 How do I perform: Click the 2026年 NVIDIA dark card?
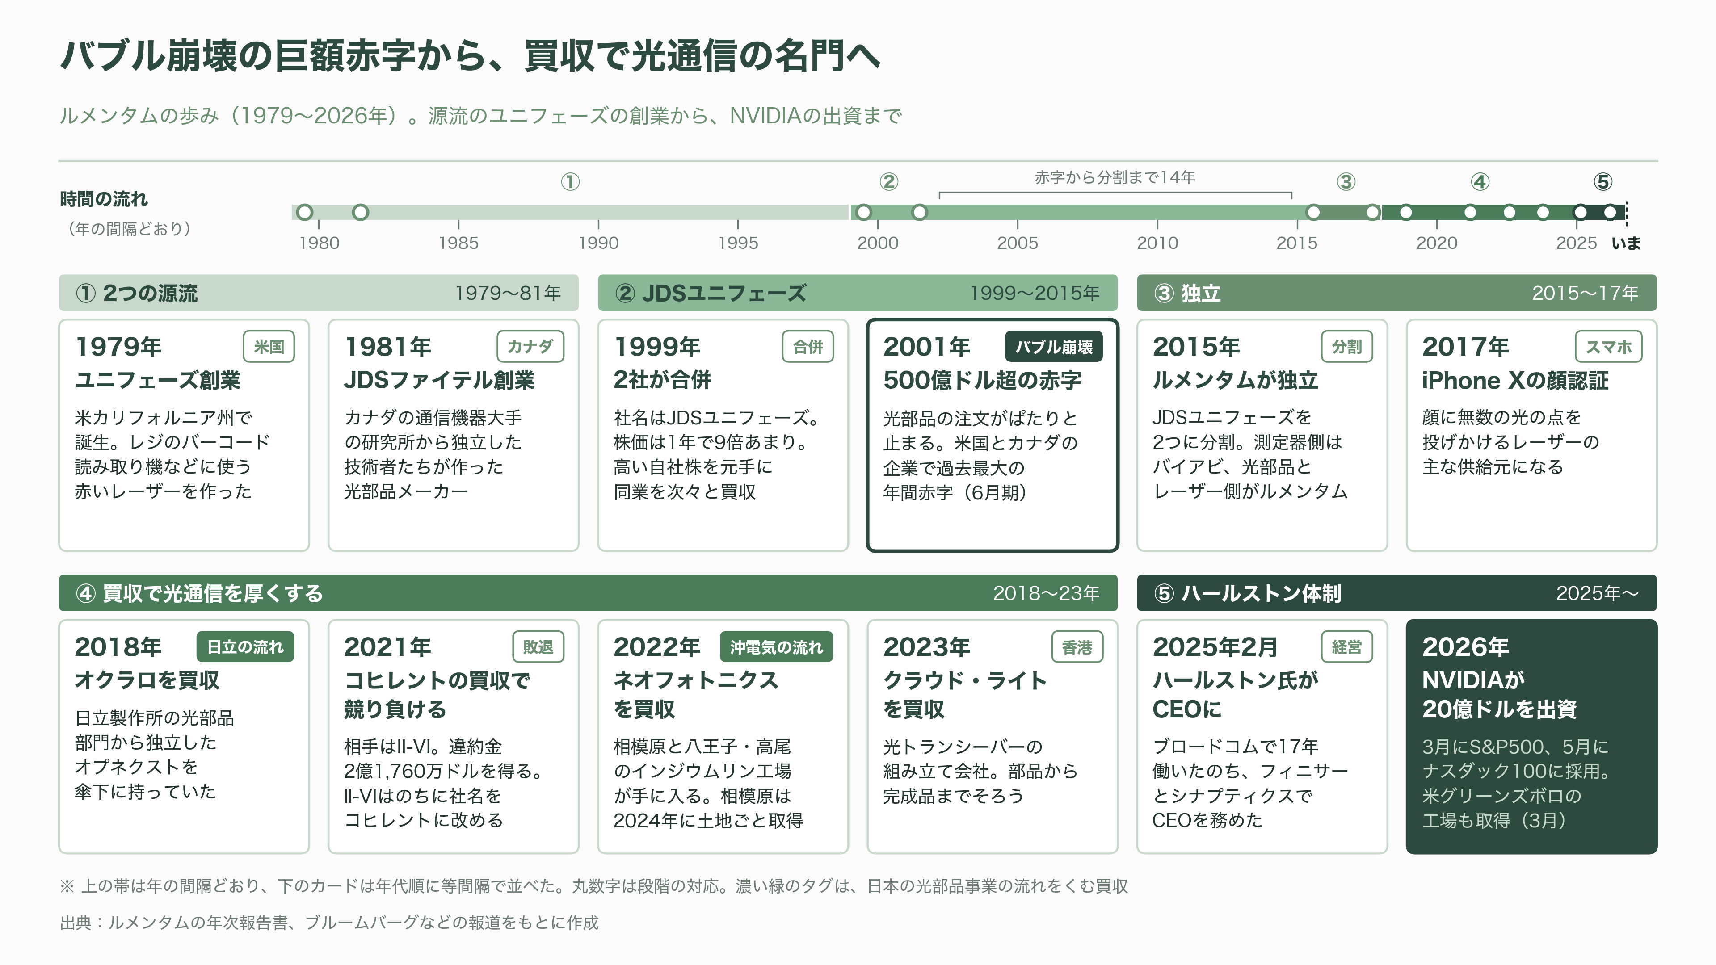point(1531,736)
